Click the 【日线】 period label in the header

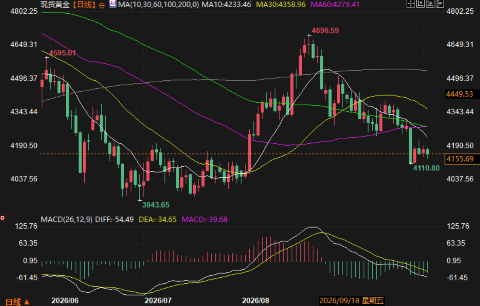84,4
